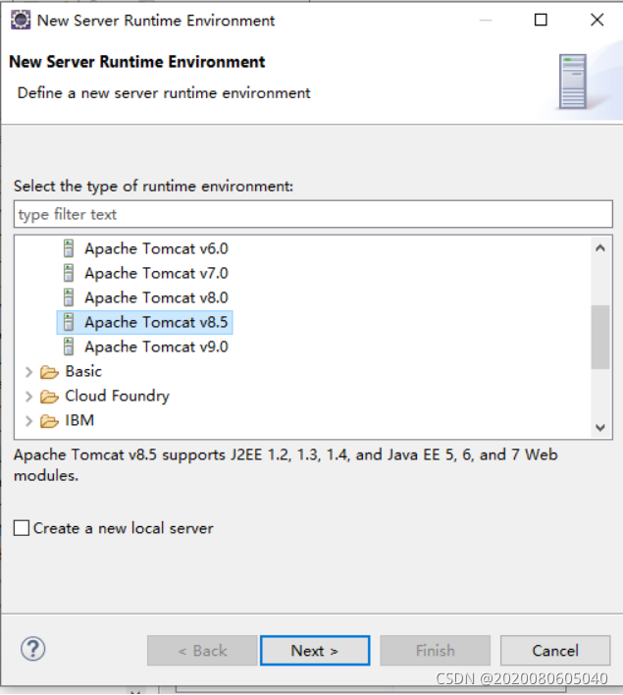Click the Apache Tomcat v9.0 server icon

pos(69,347)
